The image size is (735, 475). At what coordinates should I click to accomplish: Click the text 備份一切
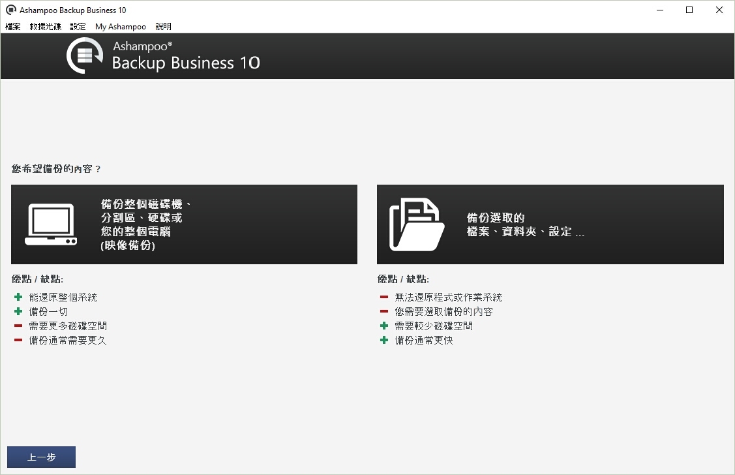48,312
